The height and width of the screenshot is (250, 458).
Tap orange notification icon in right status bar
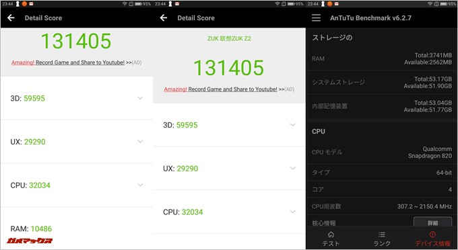click(329, 4)
